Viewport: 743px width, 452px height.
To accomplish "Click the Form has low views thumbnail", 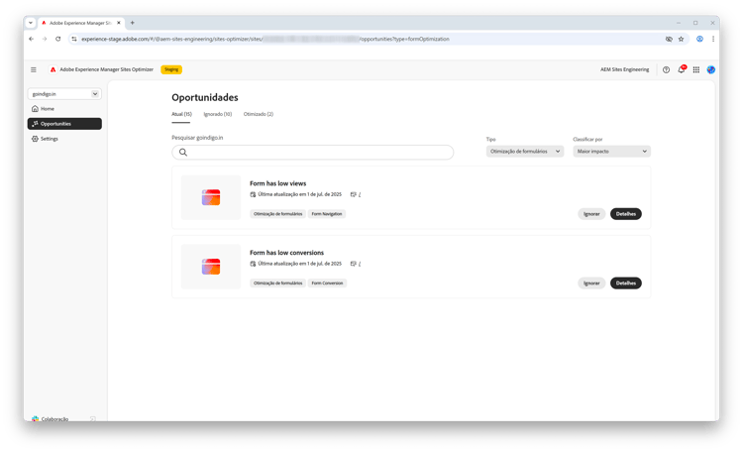I will coord(211,197).
